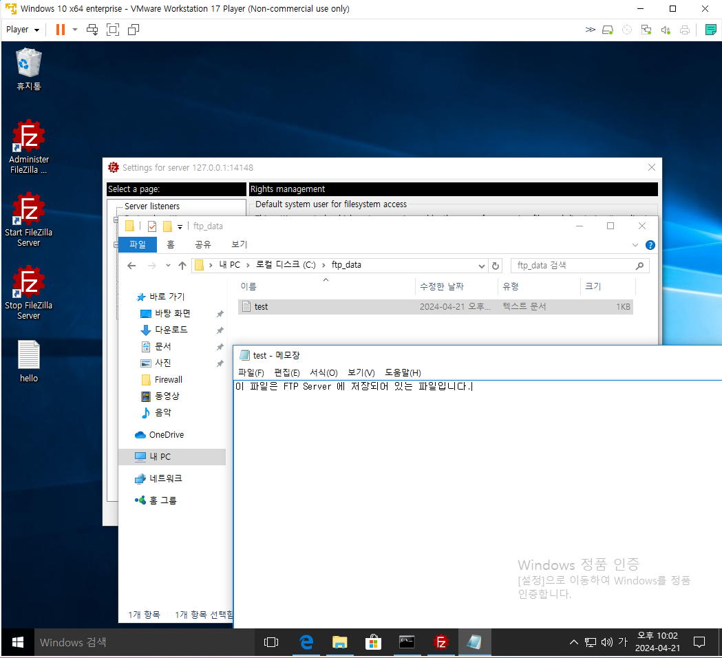Open 다운로드 in the navigation pane
Viewport: 722px width, 658px height.
164,330
